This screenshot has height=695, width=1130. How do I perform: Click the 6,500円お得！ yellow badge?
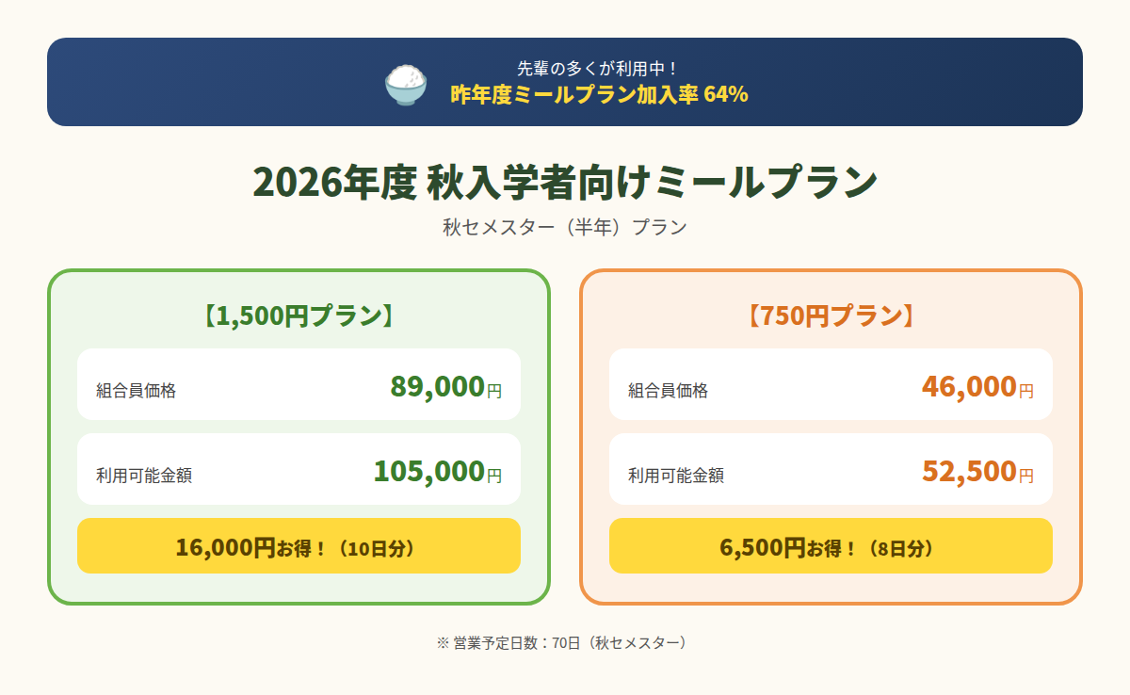coord(831,546)
